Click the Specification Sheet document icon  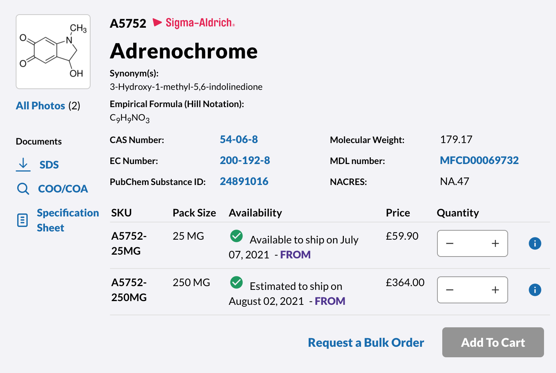point(22,220)
